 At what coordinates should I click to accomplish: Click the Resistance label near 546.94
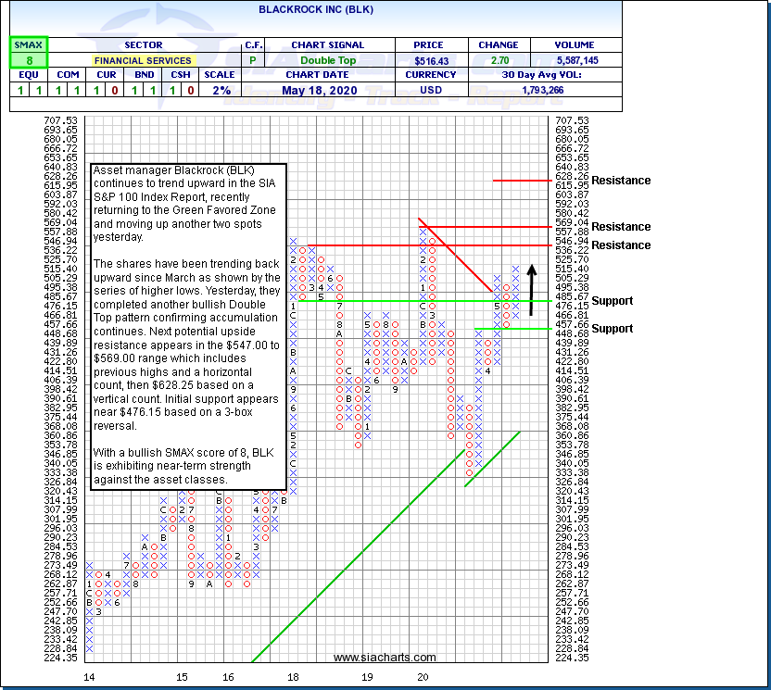[x=621, y=245]
